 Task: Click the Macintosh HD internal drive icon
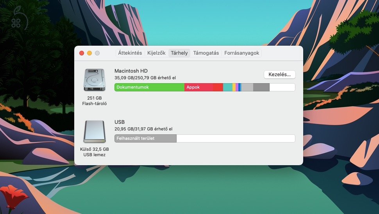95,80
